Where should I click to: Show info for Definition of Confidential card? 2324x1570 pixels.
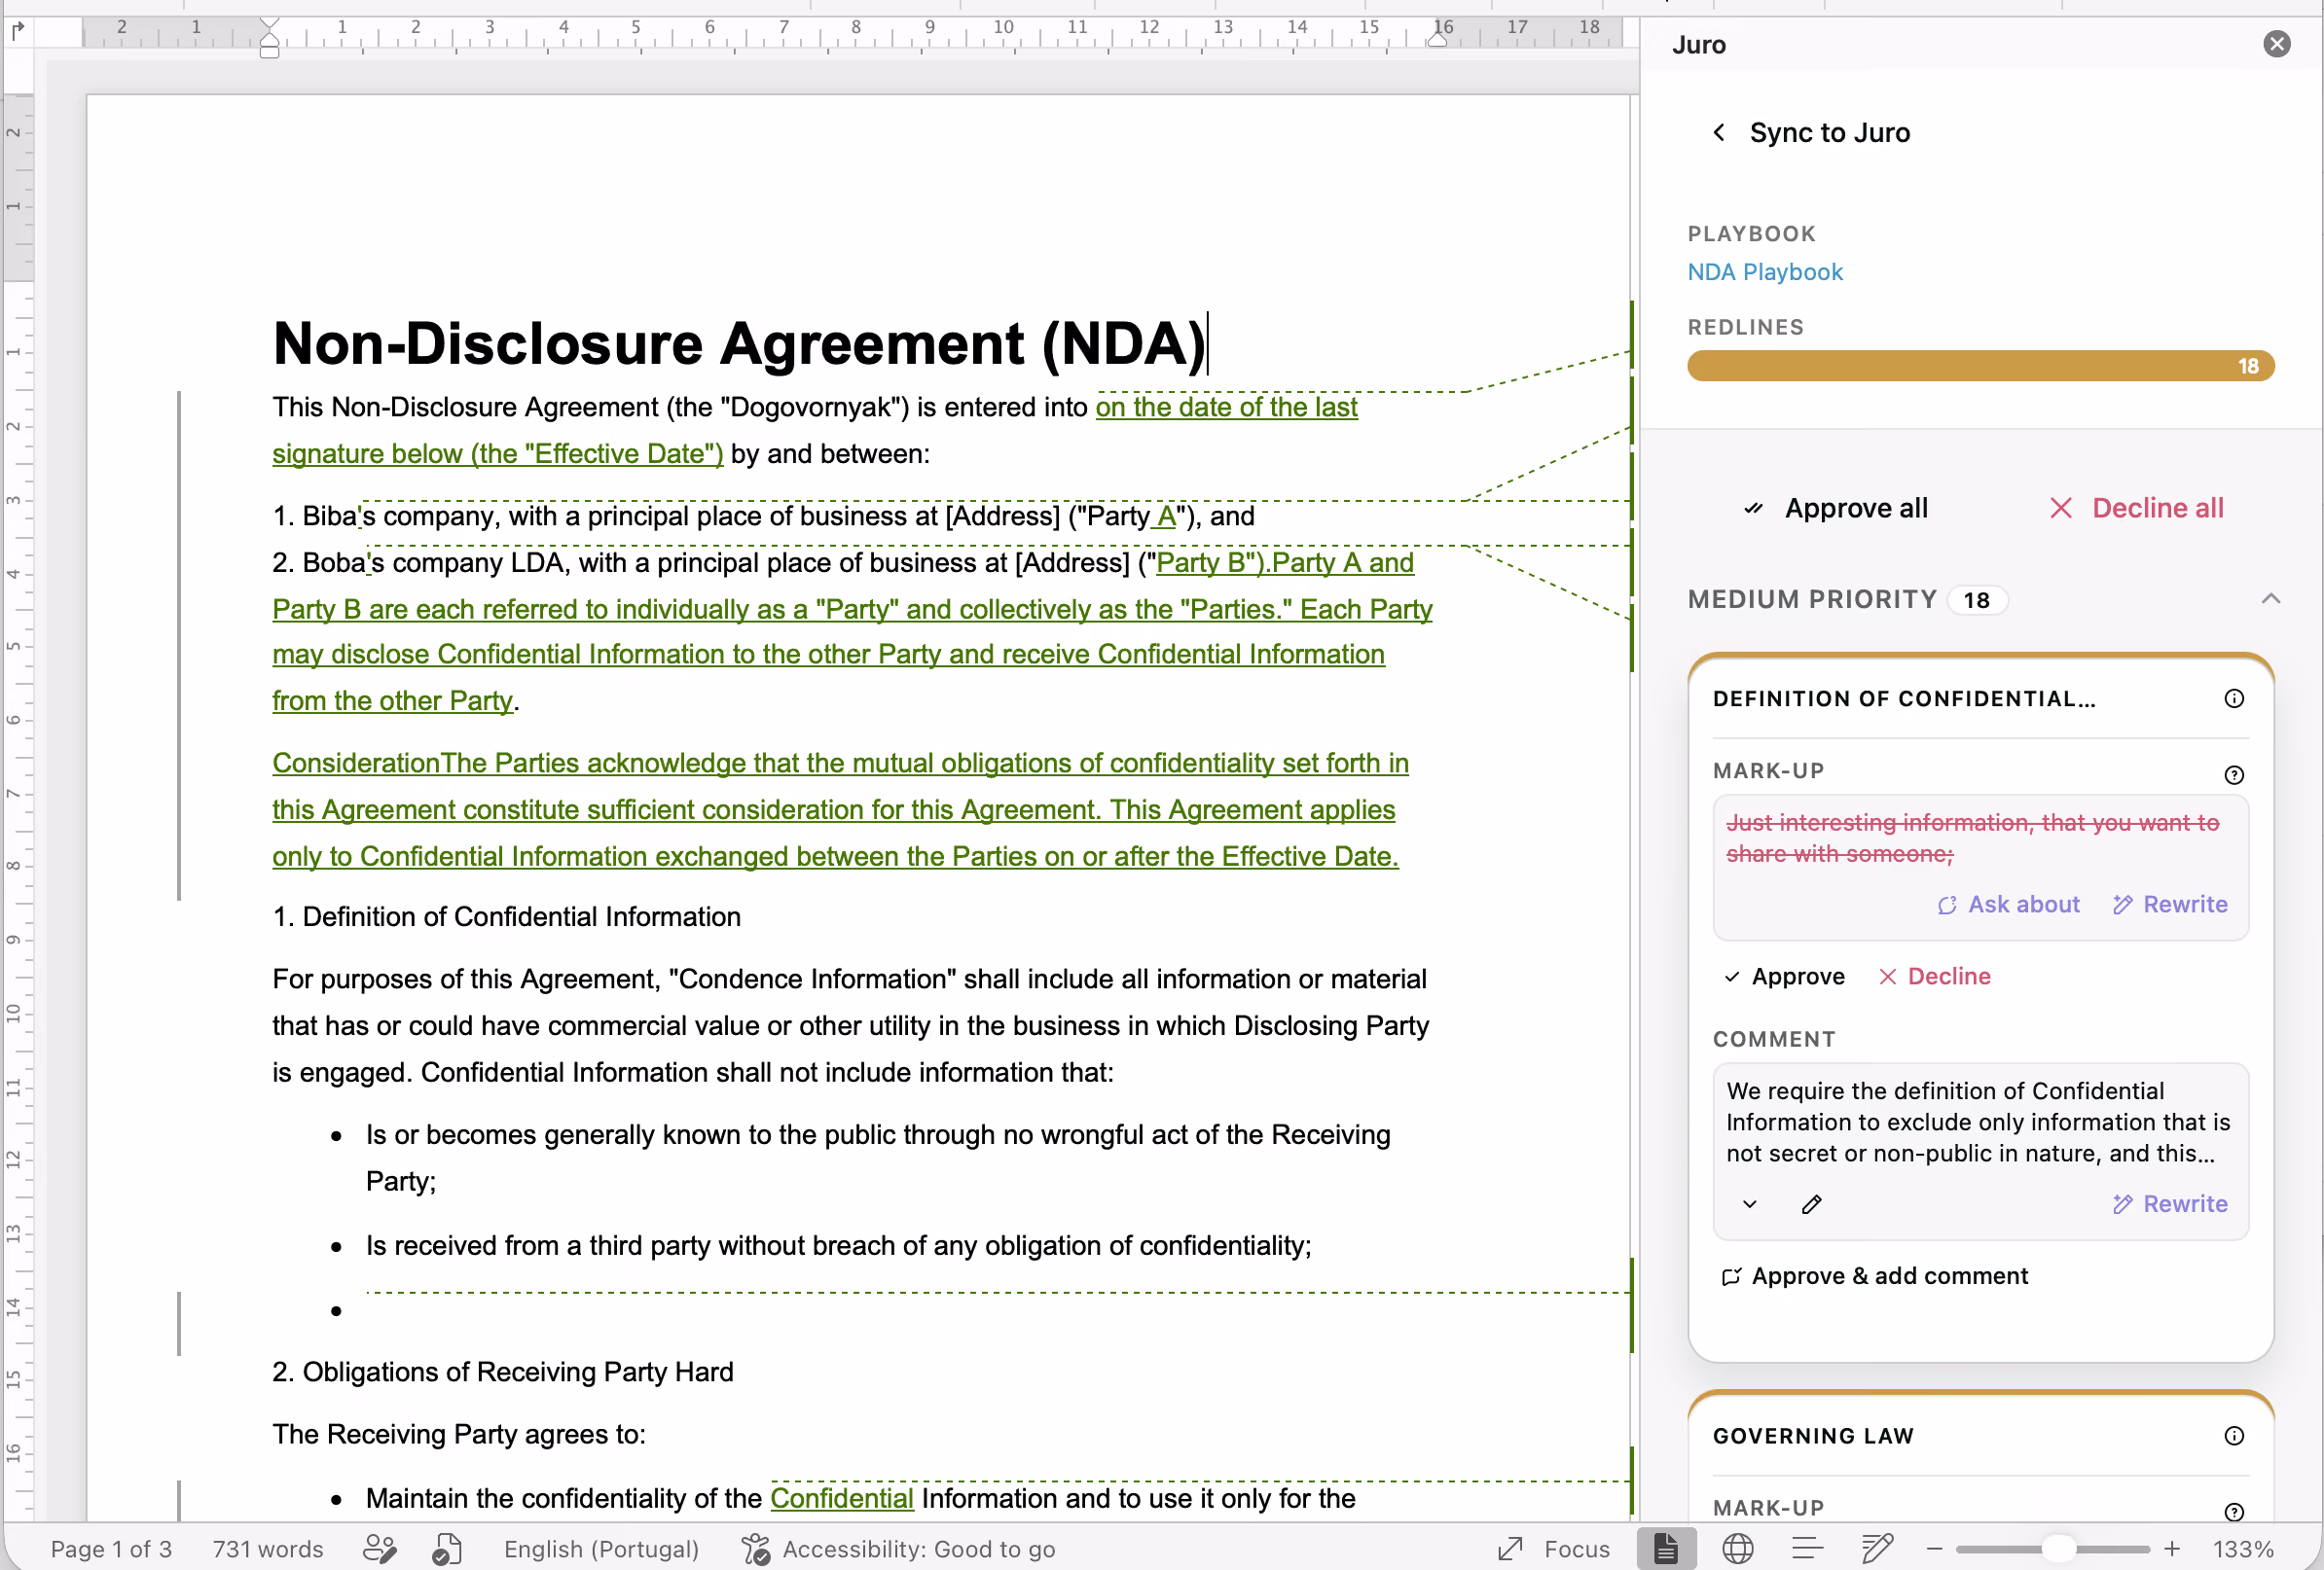[2234, 698]
